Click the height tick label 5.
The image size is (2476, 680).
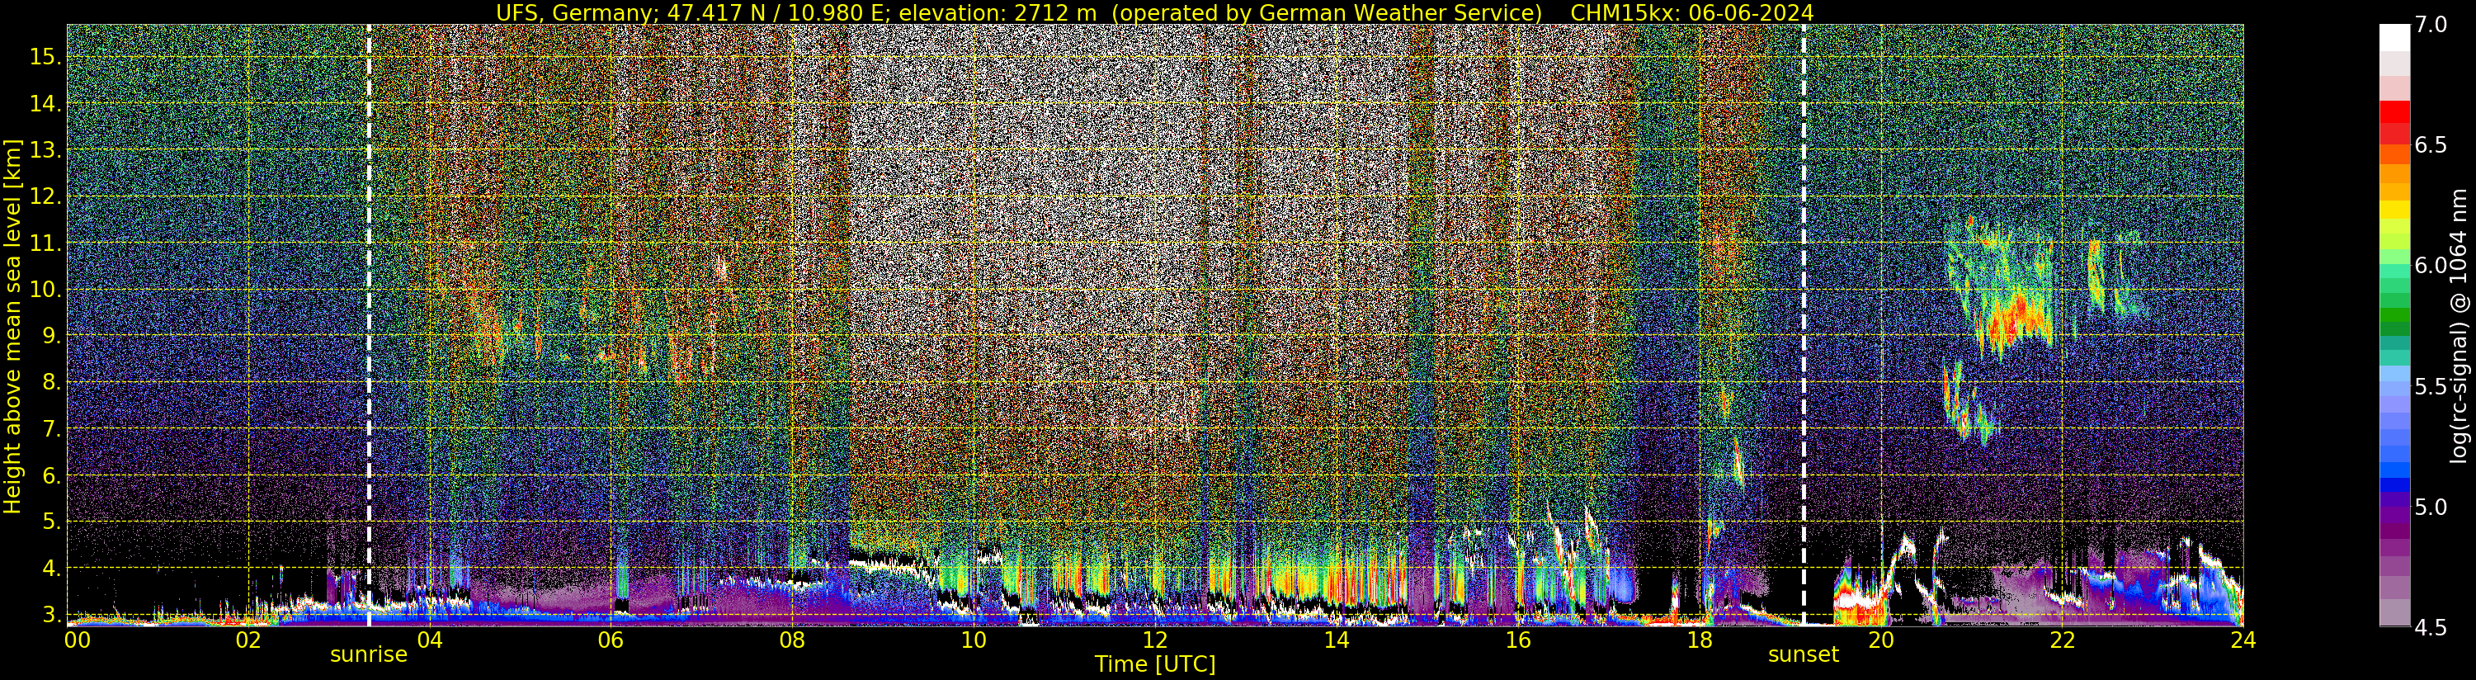click(x=51, y=522)
